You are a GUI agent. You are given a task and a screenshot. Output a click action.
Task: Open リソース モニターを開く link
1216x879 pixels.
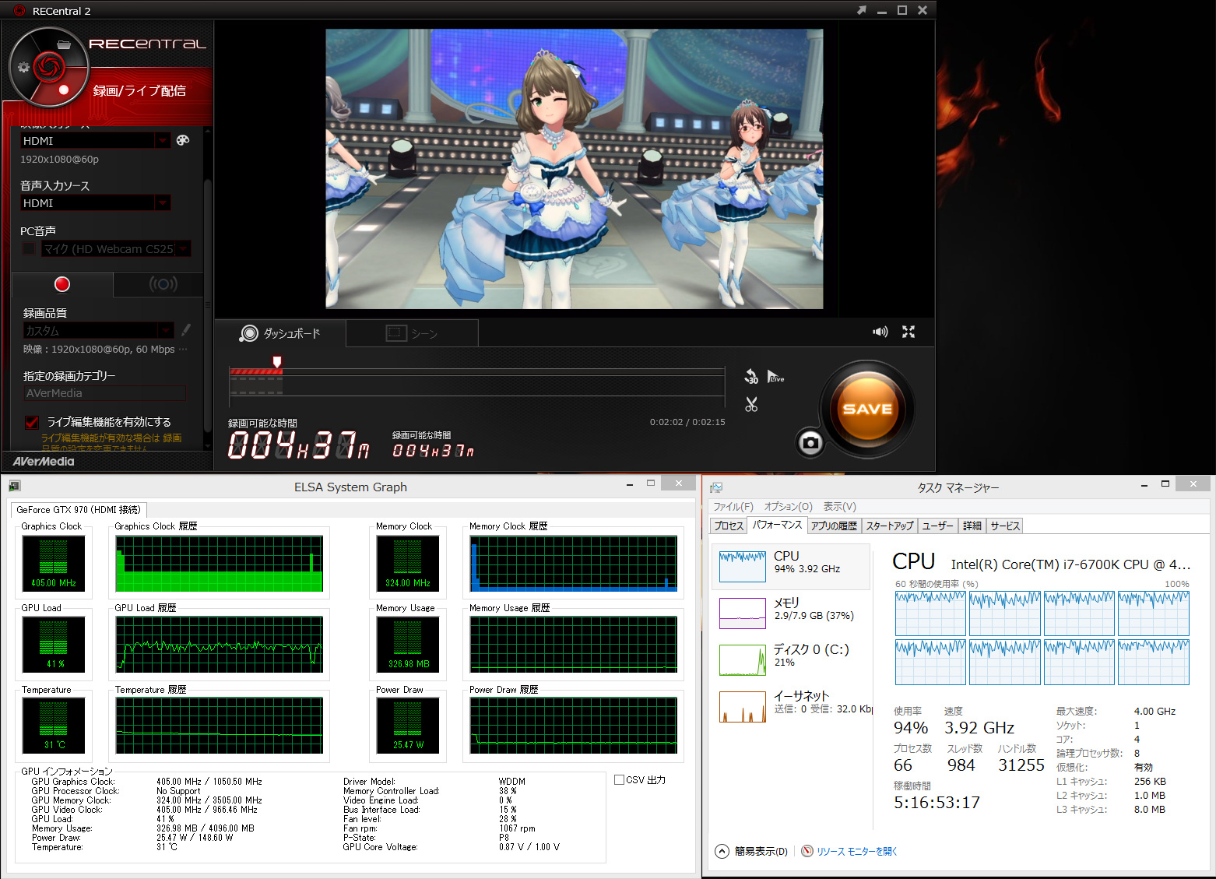click(856, 851)
